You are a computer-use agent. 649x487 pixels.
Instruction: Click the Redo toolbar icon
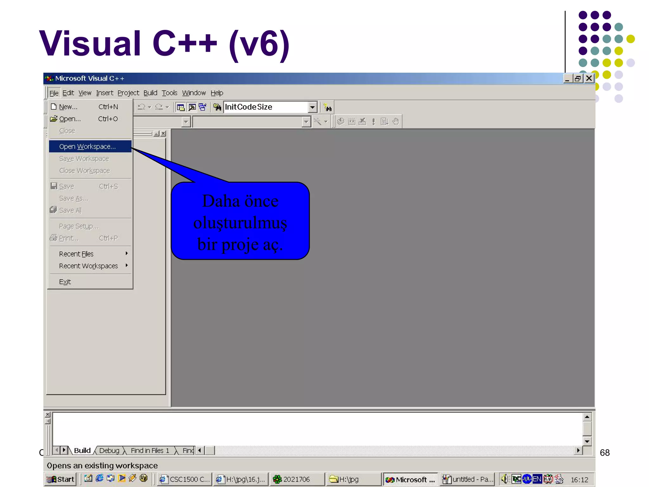pos(159,107)
